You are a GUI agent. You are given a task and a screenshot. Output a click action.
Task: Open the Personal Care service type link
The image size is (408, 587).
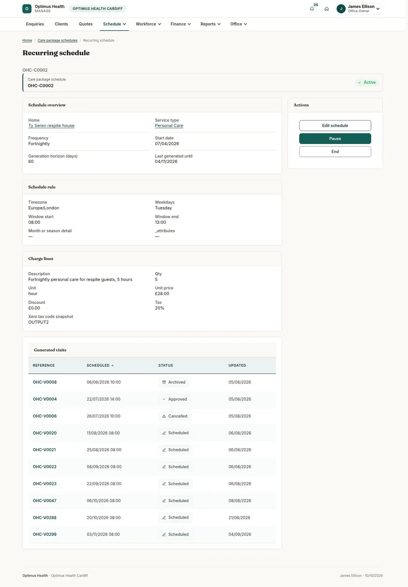[169, 126]
